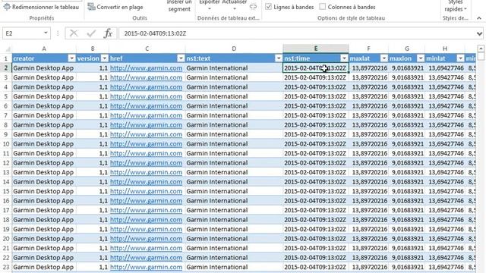
Task: Click Garmin Desktop App cell in row 5
Action: click(x=44, y=96)
